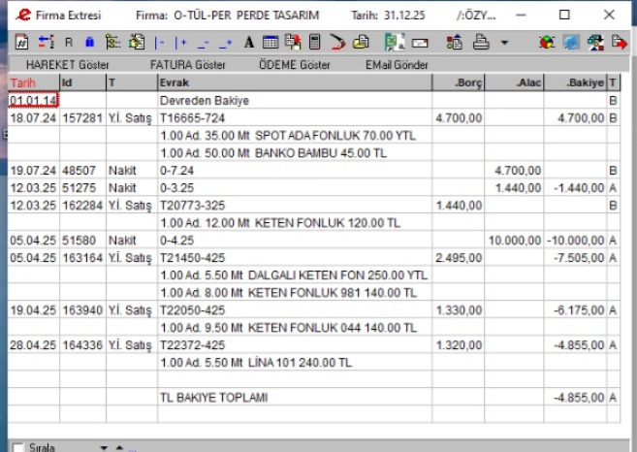Click the bold A font icon
The image size is (637, 452).
pyautogui.click(x=248, y=43)
